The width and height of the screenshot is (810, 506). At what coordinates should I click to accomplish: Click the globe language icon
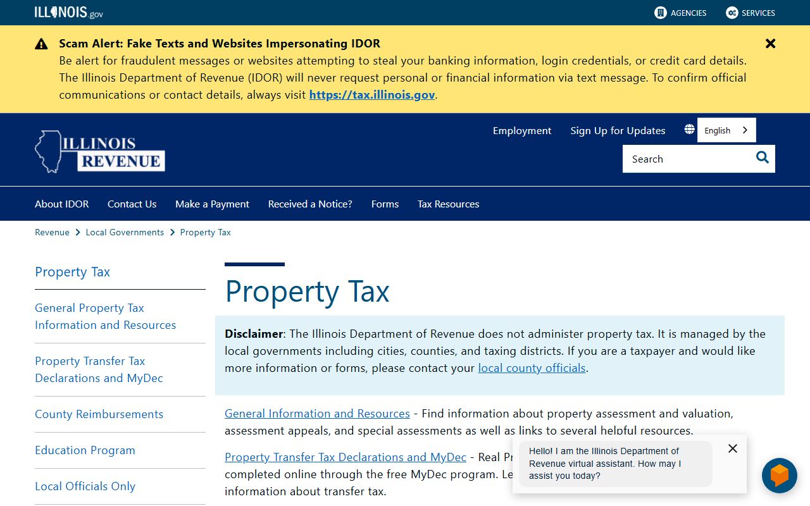point(689,130)
